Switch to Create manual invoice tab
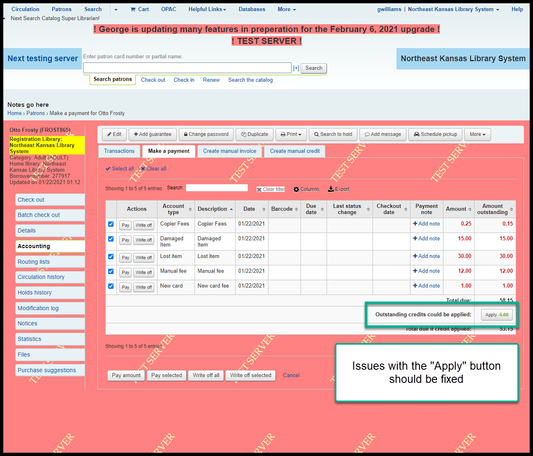The image size is (533, 456). click(x=229, y=151)
